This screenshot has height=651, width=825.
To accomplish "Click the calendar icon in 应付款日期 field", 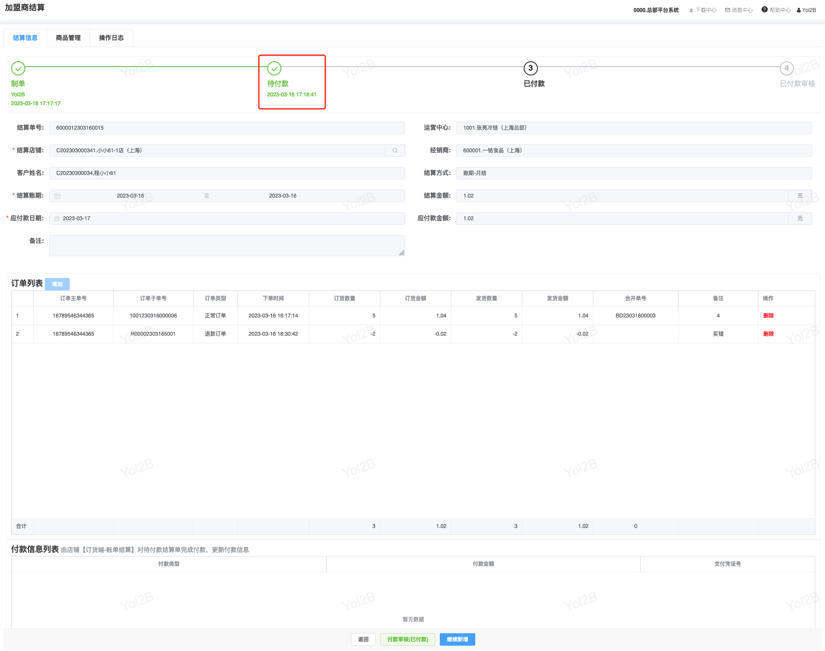I will [57, 218].
